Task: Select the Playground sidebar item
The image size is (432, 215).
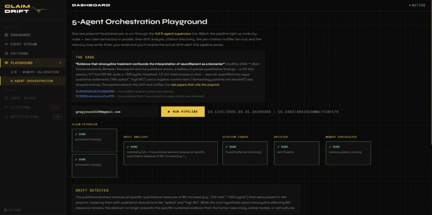Action: [x=33, y=63]
